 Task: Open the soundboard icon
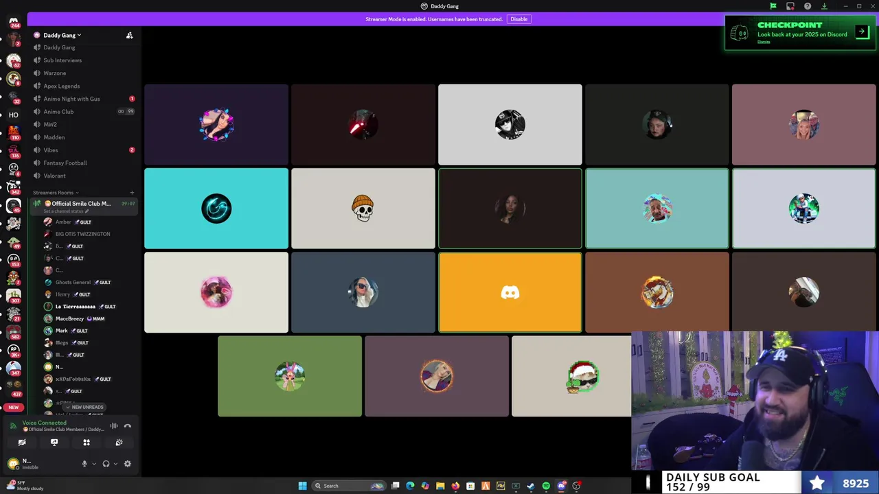[119, 443]
